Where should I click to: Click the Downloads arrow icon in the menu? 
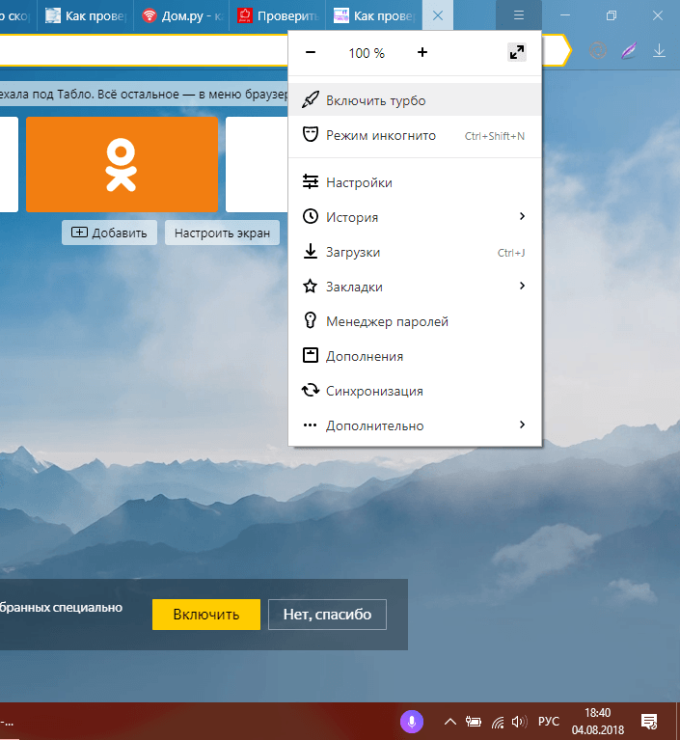pyautogui.click(x=310, y=251)
